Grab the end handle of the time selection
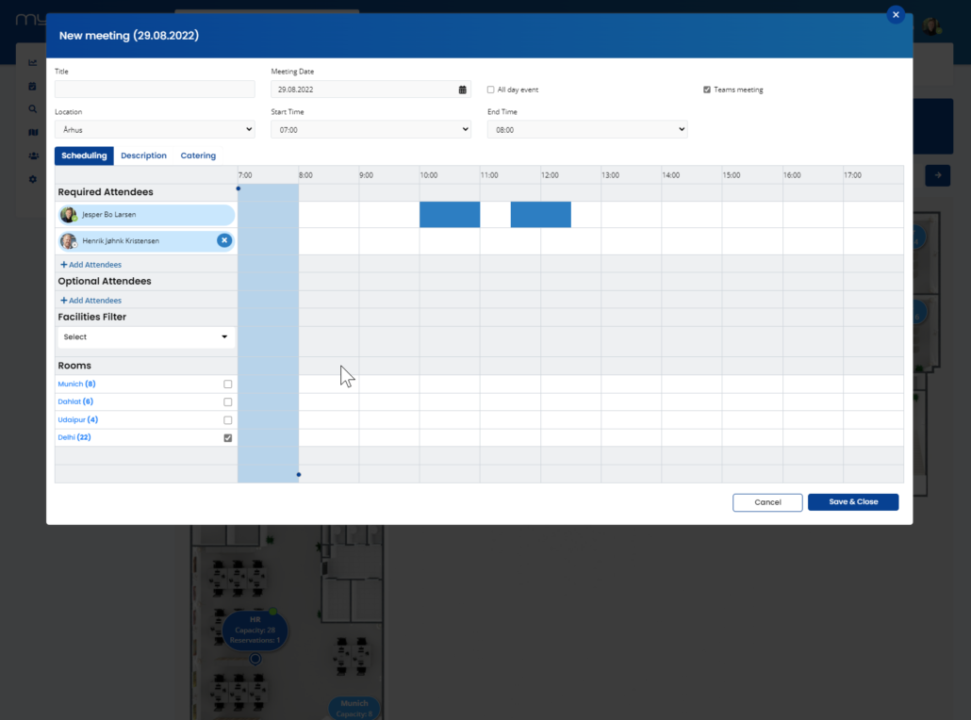This screenshot has height=720, width=971. [299, 475]
